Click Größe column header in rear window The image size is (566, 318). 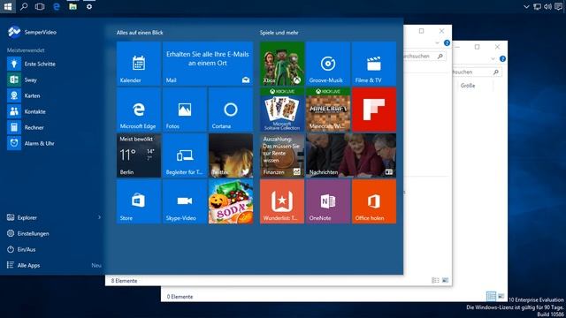click(x=468, y=86)
